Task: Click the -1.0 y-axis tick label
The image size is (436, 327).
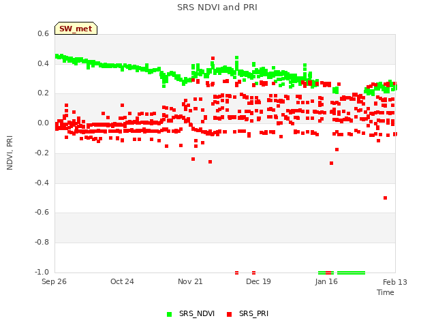Action: (x=42, y=272)
